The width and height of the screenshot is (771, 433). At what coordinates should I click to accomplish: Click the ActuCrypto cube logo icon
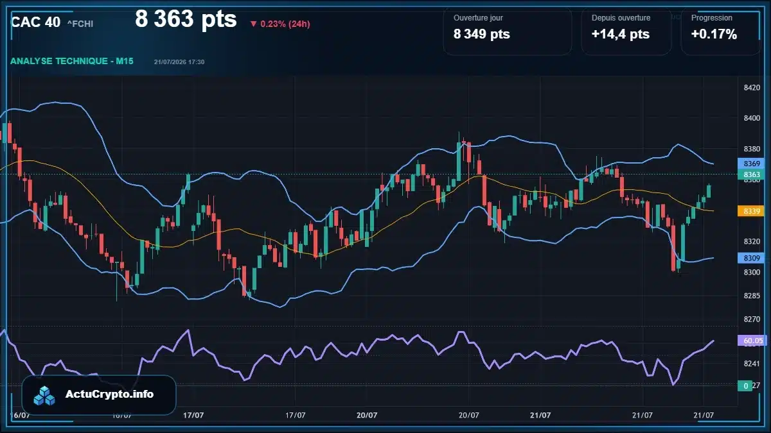click(x=44, y=396)
